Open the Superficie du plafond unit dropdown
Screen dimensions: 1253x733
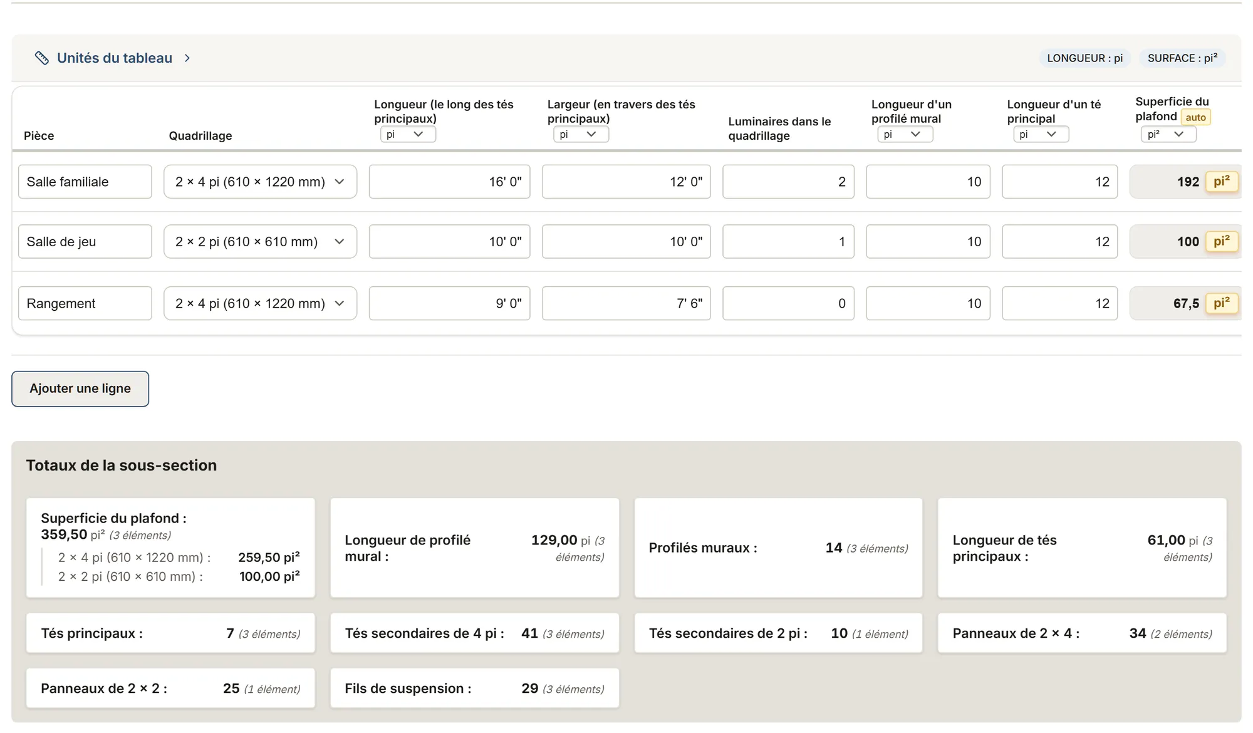point(1168,134)
